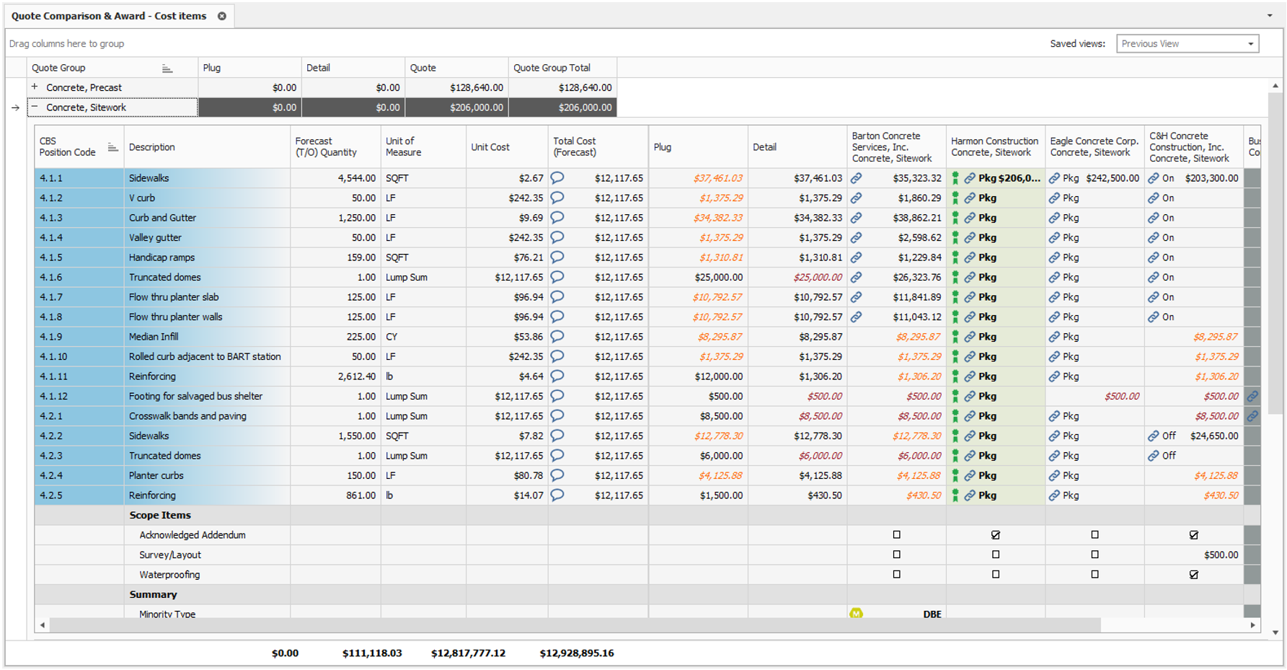Click the Eagle Concrete link icon for Handicap ramps

coord(1054,257)
